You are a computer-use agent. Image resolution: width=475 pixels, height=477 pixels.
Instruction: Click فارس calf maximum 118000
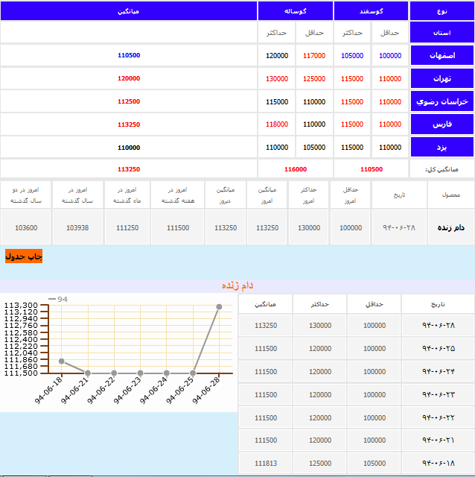(277, 124)
